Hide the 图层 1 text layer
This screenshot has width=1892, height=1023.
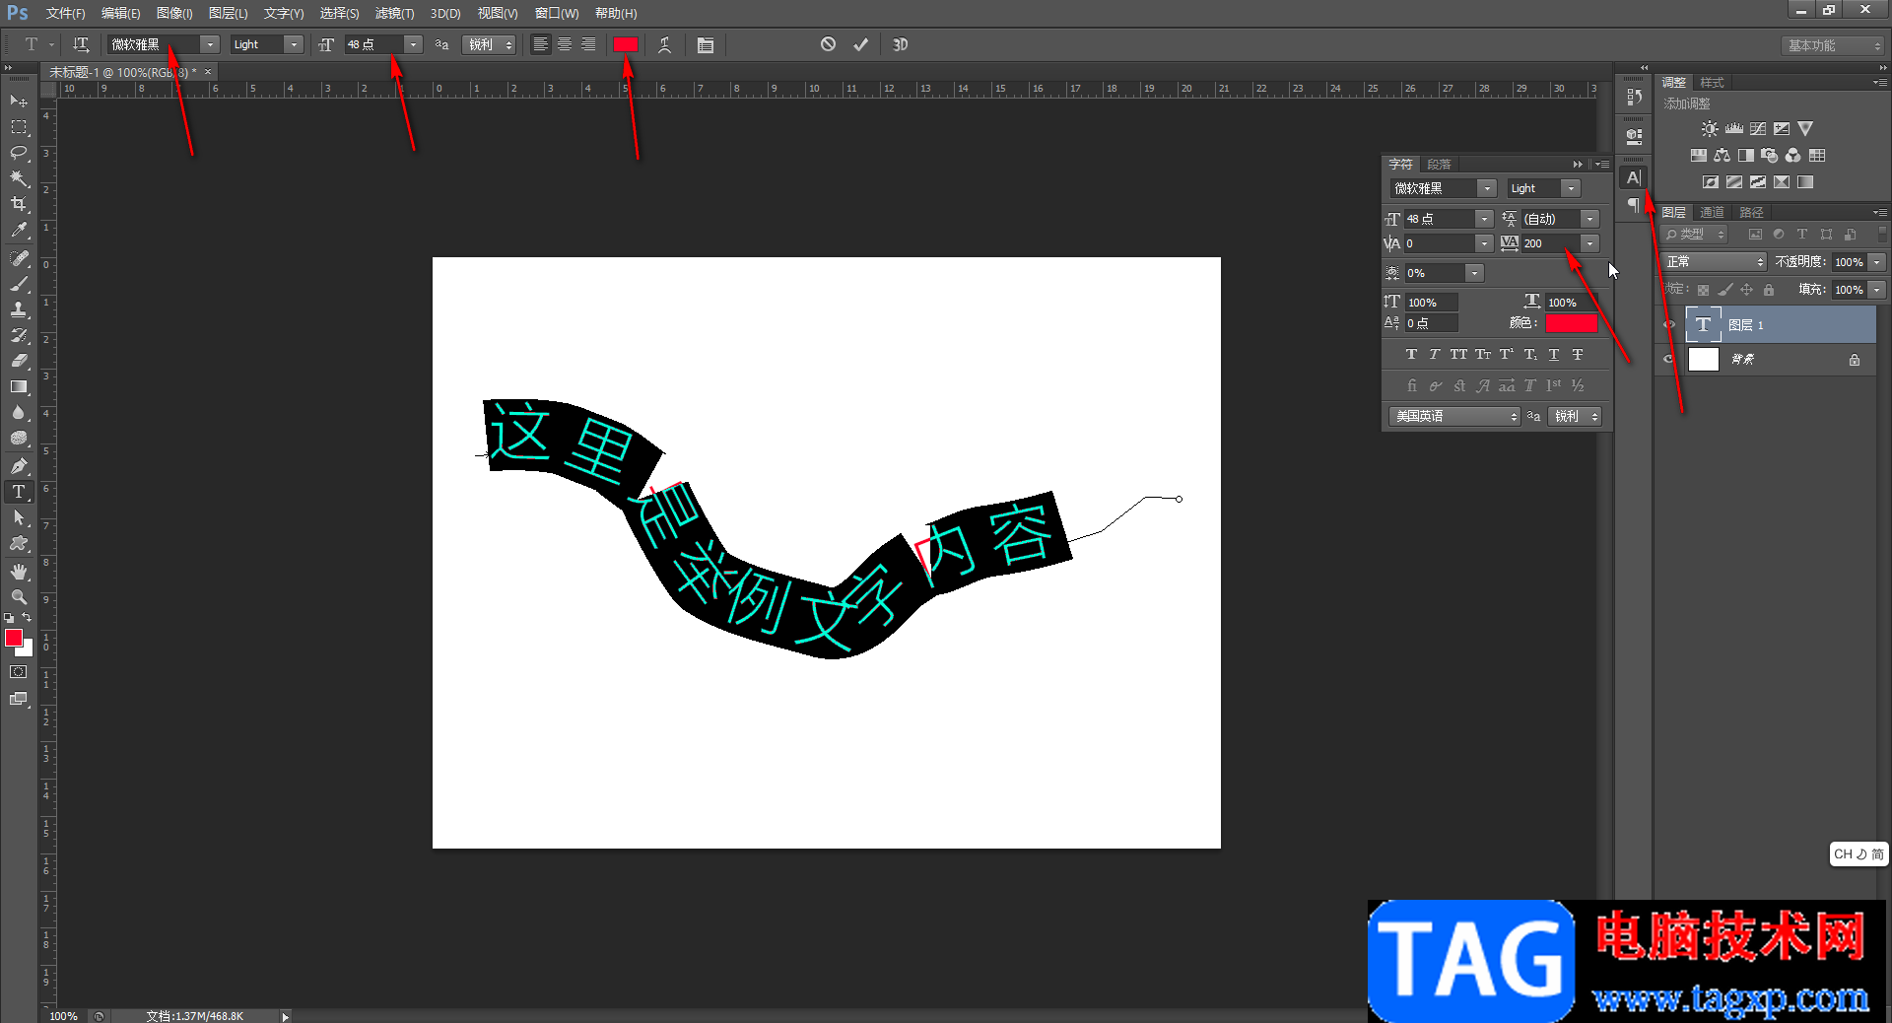1669,324
